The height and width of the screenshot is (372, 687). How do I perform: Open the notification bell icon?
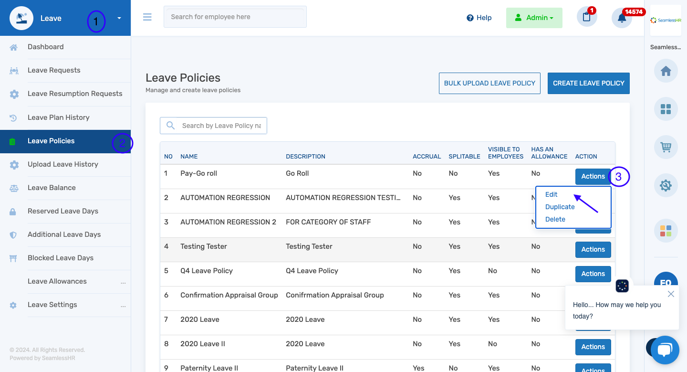[x=622, y=18]
